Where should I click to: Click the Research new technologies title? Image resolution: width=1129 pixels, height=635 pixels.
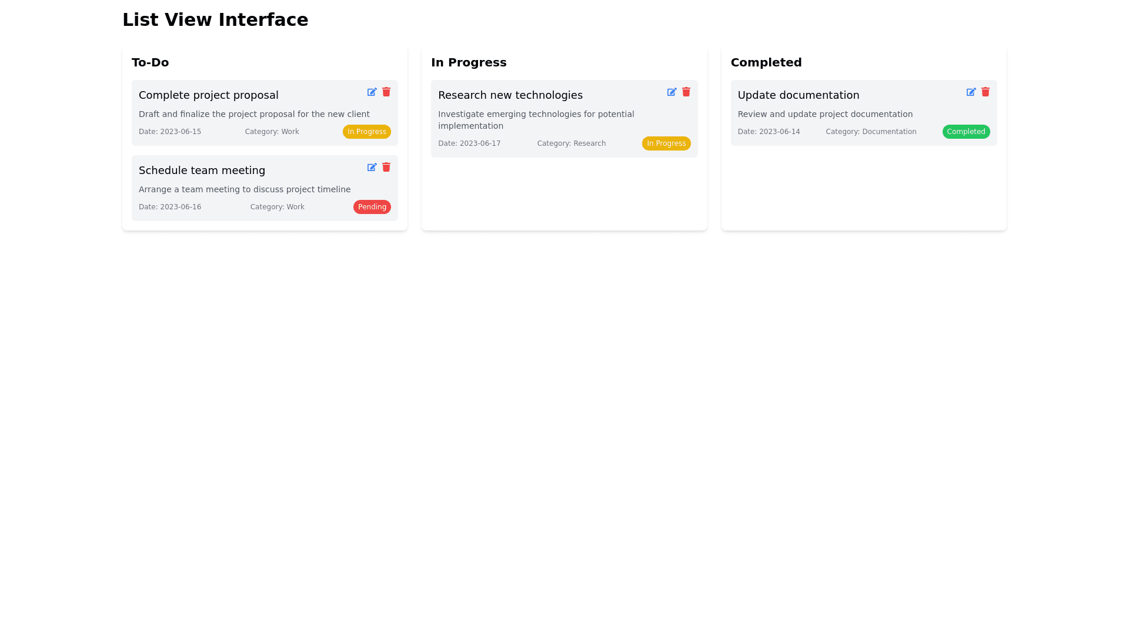510,95
